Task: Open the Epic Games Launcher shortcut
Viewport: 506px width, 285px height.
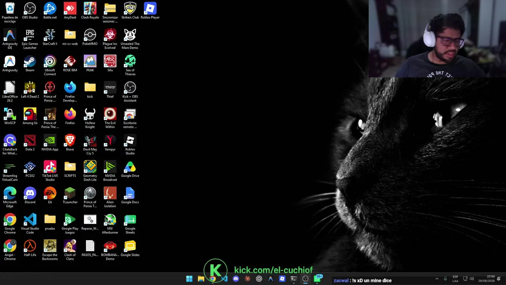Action: click(x=30, y=39)
